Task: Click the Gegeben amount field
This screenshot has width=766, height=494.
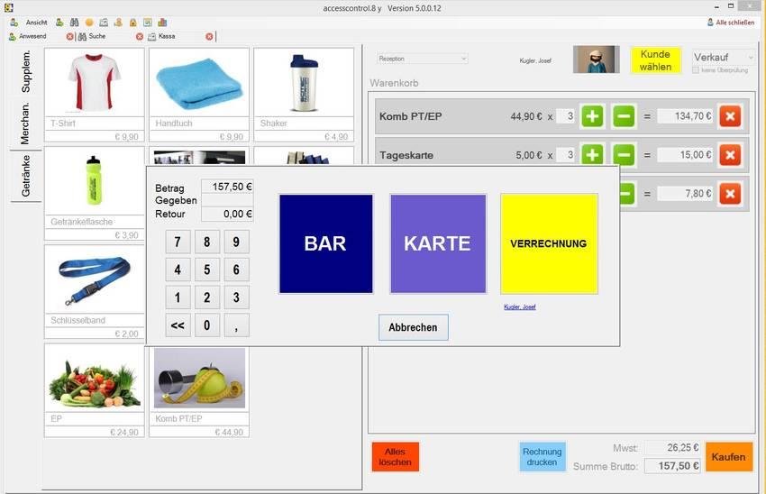Action: tap(227, 200)
